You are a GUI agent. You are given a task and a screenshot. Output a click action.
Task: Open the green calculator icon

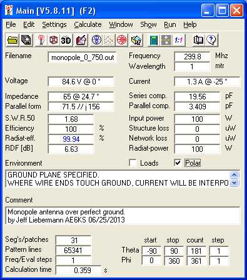pyautogui.click(x=154, y=39)
